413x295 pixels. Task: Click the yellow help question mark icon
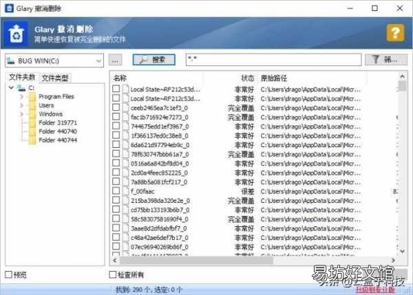395,32
